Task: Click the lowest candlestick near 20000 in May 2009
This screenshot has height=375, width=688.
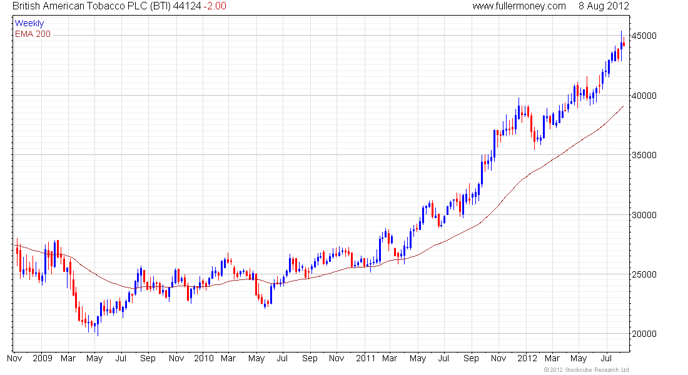Action: 98,326
